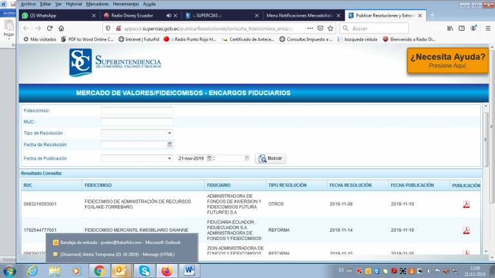Open calendar for Fecha de Resolución
The height and width of the screenshot is (278, 495).
pos(170,145)
